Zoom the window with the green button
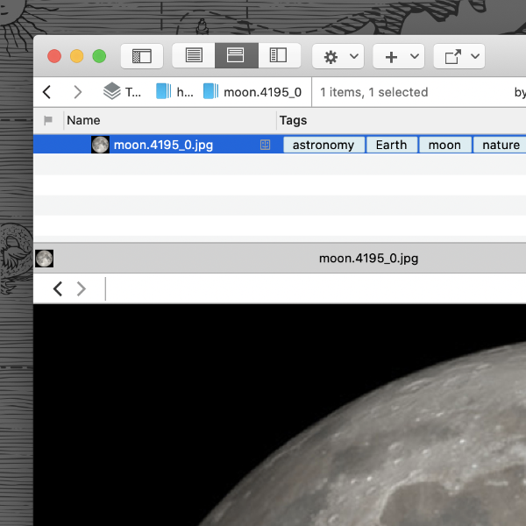 pos(99,56)
